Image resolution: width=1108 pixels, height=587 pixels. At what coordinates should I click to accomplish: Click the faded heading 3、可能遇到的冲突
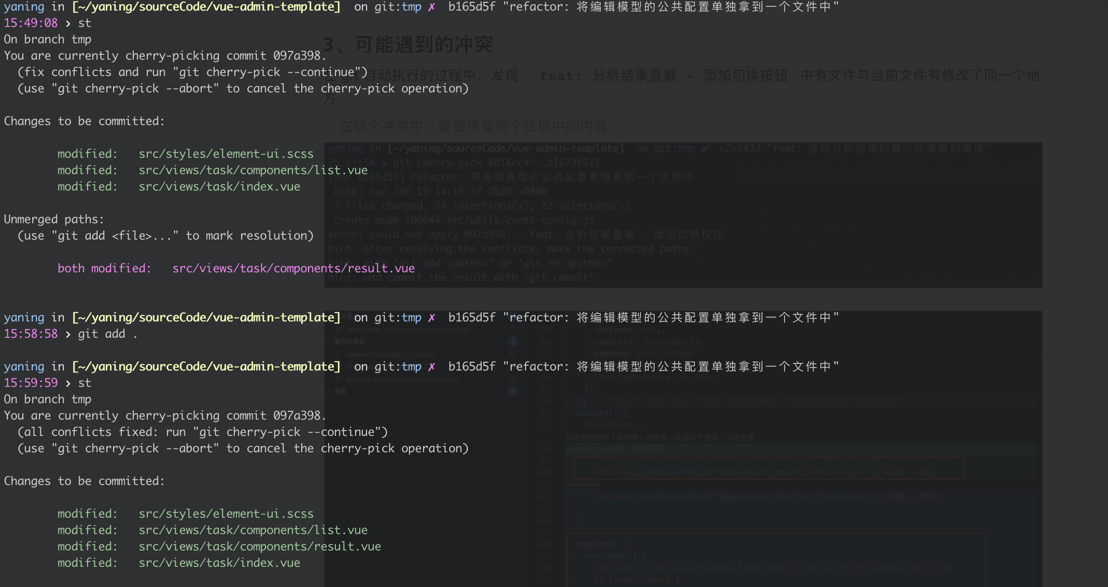(x=408, y=45)
